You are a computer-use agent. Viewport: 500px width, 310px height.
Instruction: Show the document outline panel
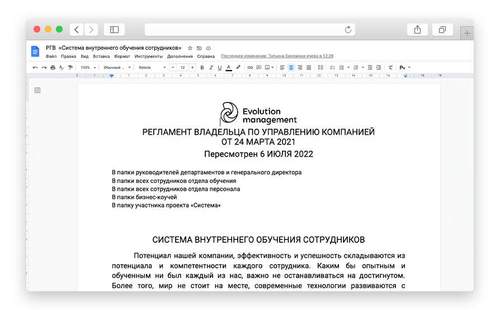[37, 90]
